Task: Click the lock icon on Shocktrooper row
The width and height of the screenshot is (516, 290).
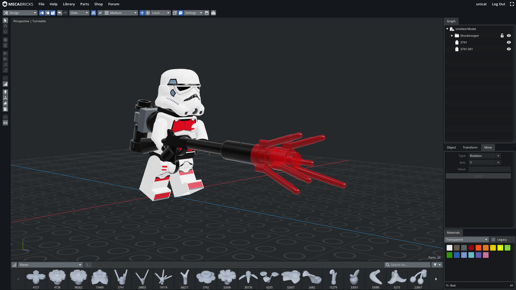Action: point(502,35)
